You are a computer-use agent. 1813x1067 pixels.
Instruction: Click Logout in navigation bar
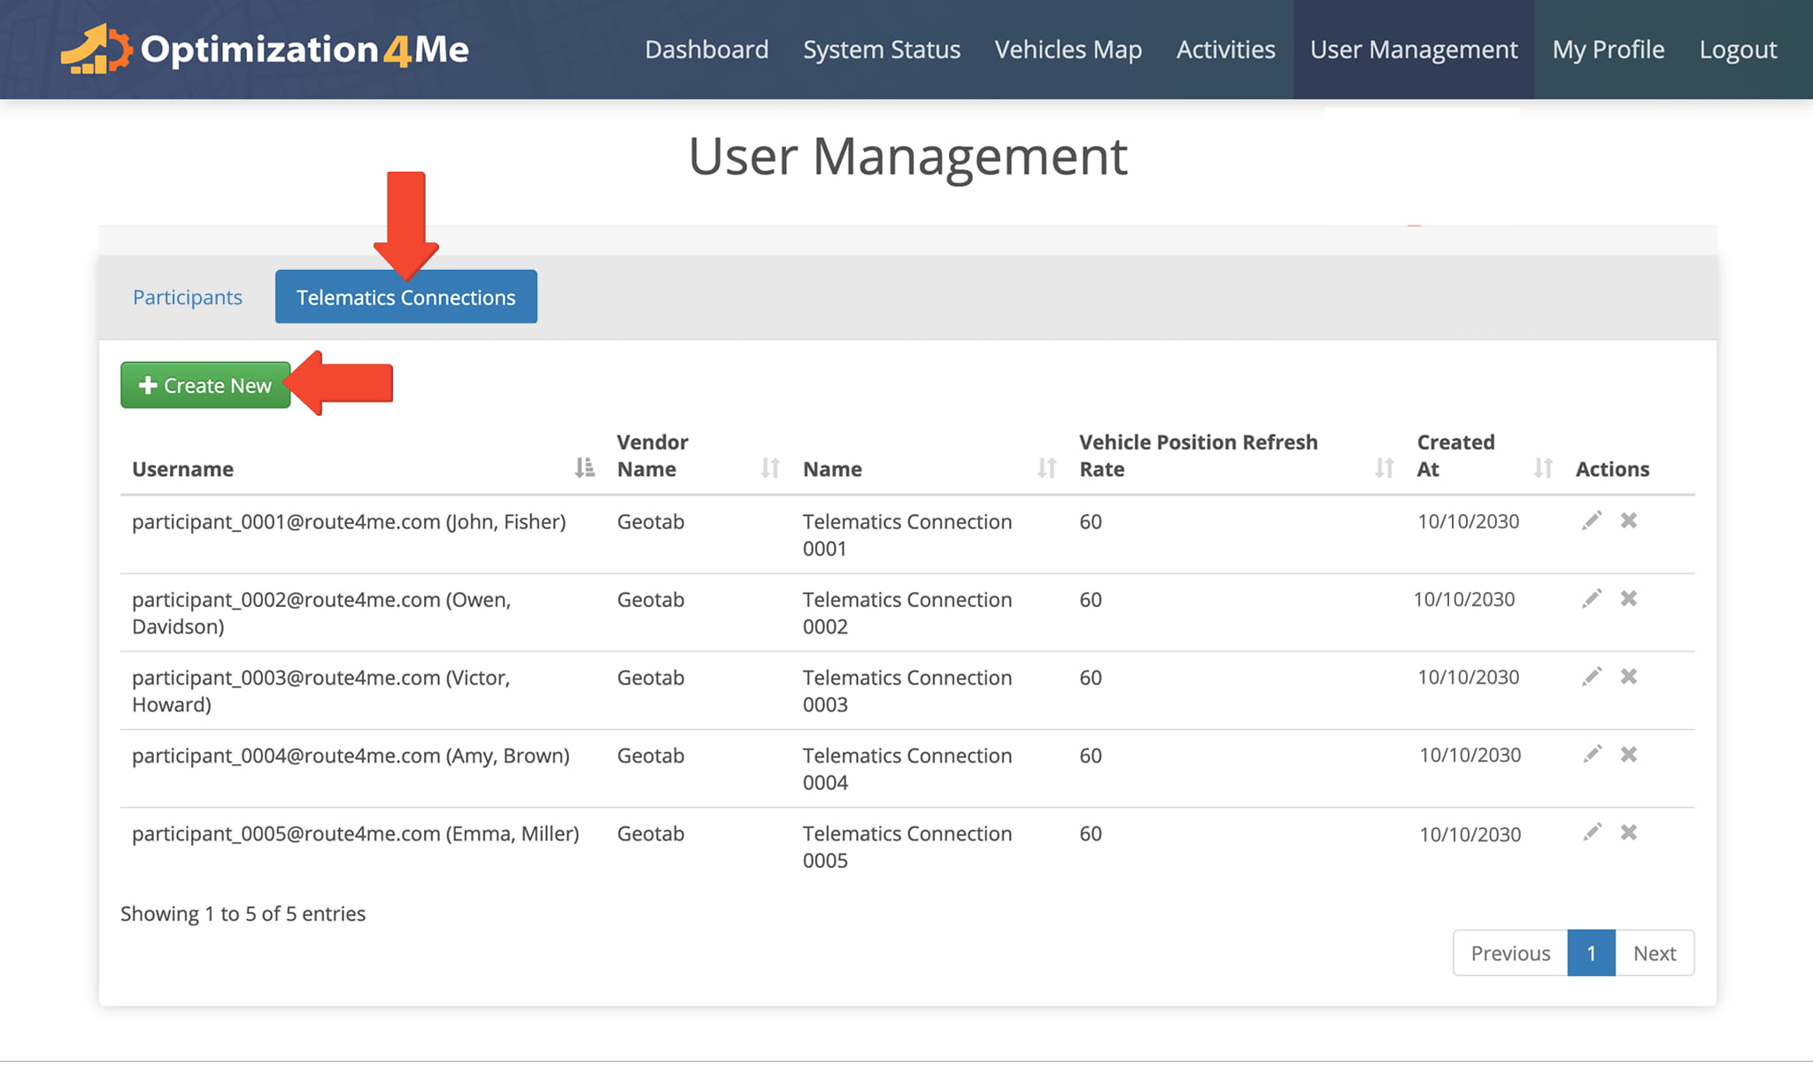pos(1738,50)
